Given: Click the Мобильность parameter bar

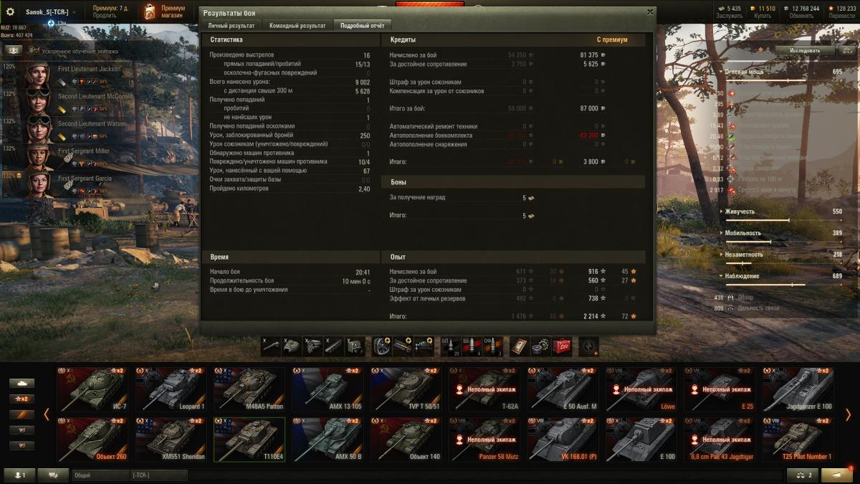Looking at the screenshot, I should (x=785, y=242).
